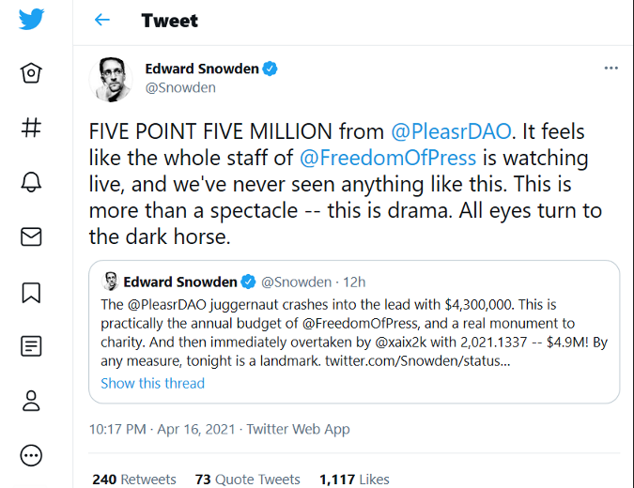Image resolution: width=634 pixels, height=488 pixels.
Task: View the 73 Quote Tweets
Action: point(247,480)
